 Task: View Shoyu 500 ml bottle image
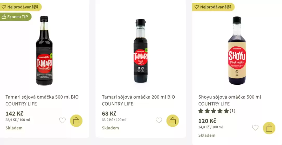237,50
